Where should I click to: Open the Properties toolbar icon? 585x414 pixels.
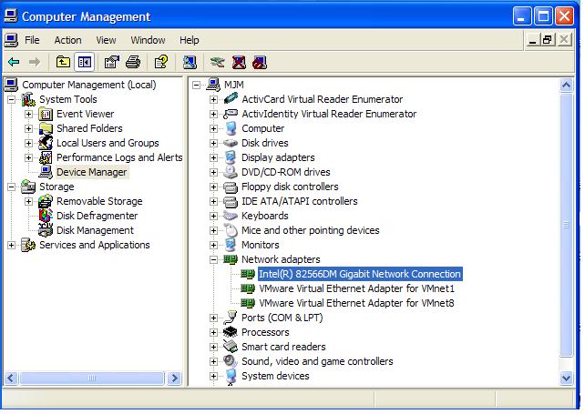[112, 62]
